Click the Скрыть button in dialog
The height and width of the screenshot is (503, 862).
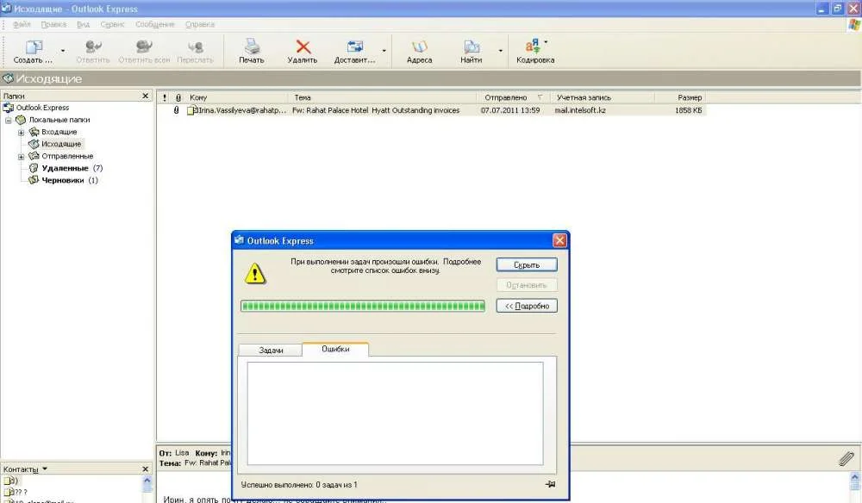click(x=527, y=265)
